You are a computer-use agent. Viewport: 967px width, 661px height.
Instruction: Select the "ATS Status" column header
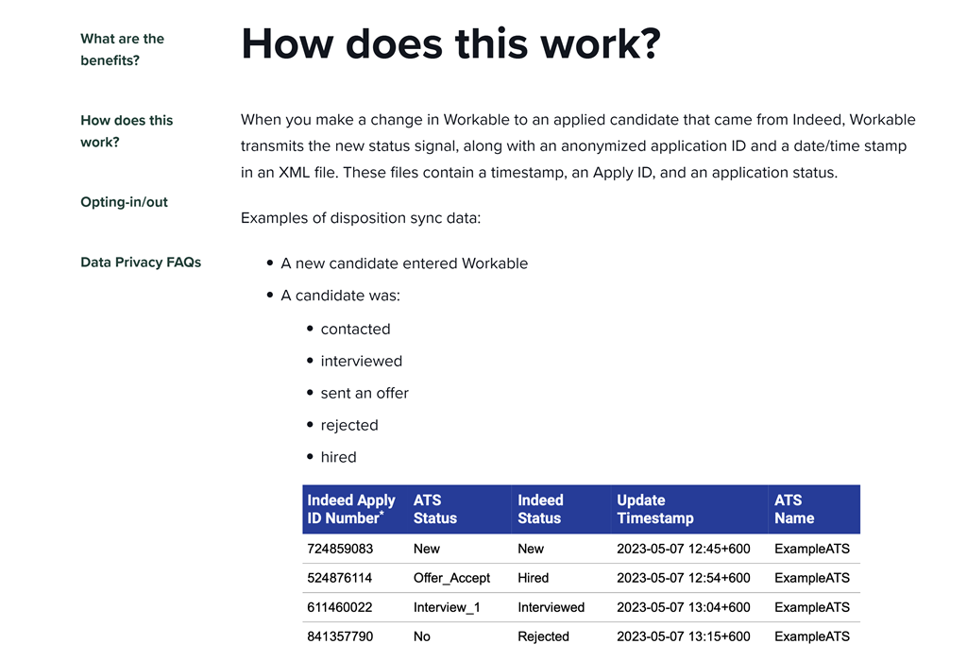click(434, 509)
